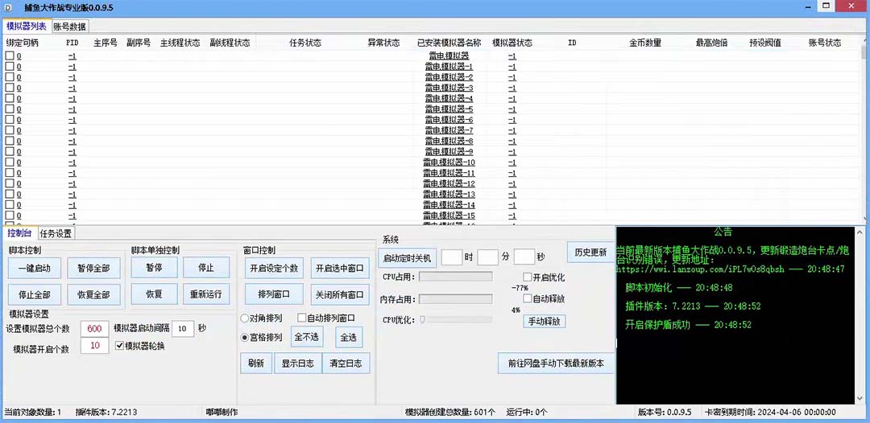
Task: Click 前往网盘手动下载最新版本 button
Action: 556,363
